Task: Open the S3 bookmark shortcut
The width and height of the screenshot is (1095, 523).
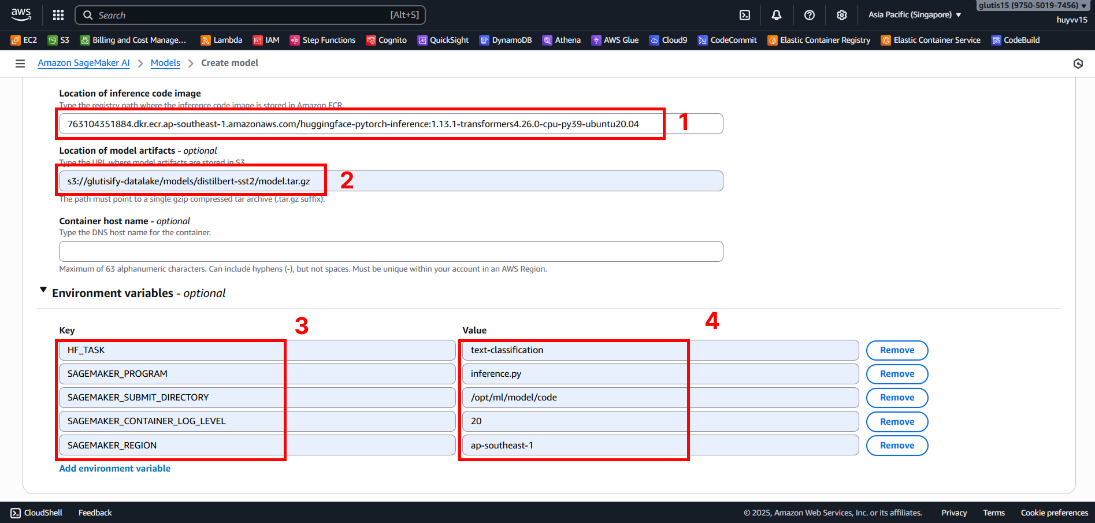Action: [x=59, y=40]
